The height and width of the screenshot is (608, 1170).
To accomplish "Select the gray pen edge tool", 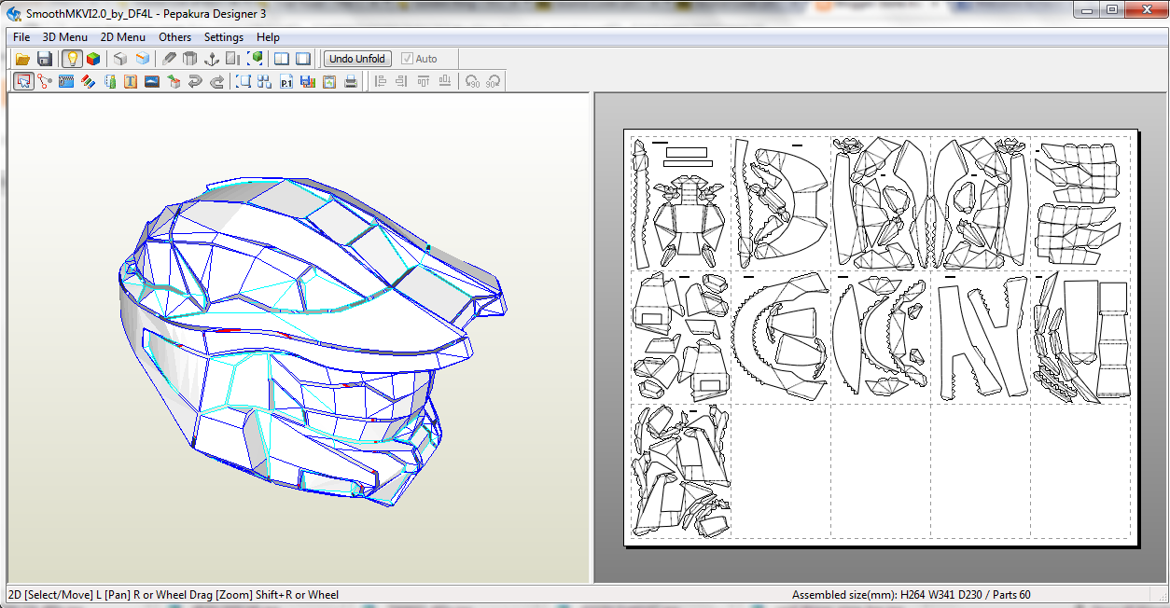I will 169,59.
